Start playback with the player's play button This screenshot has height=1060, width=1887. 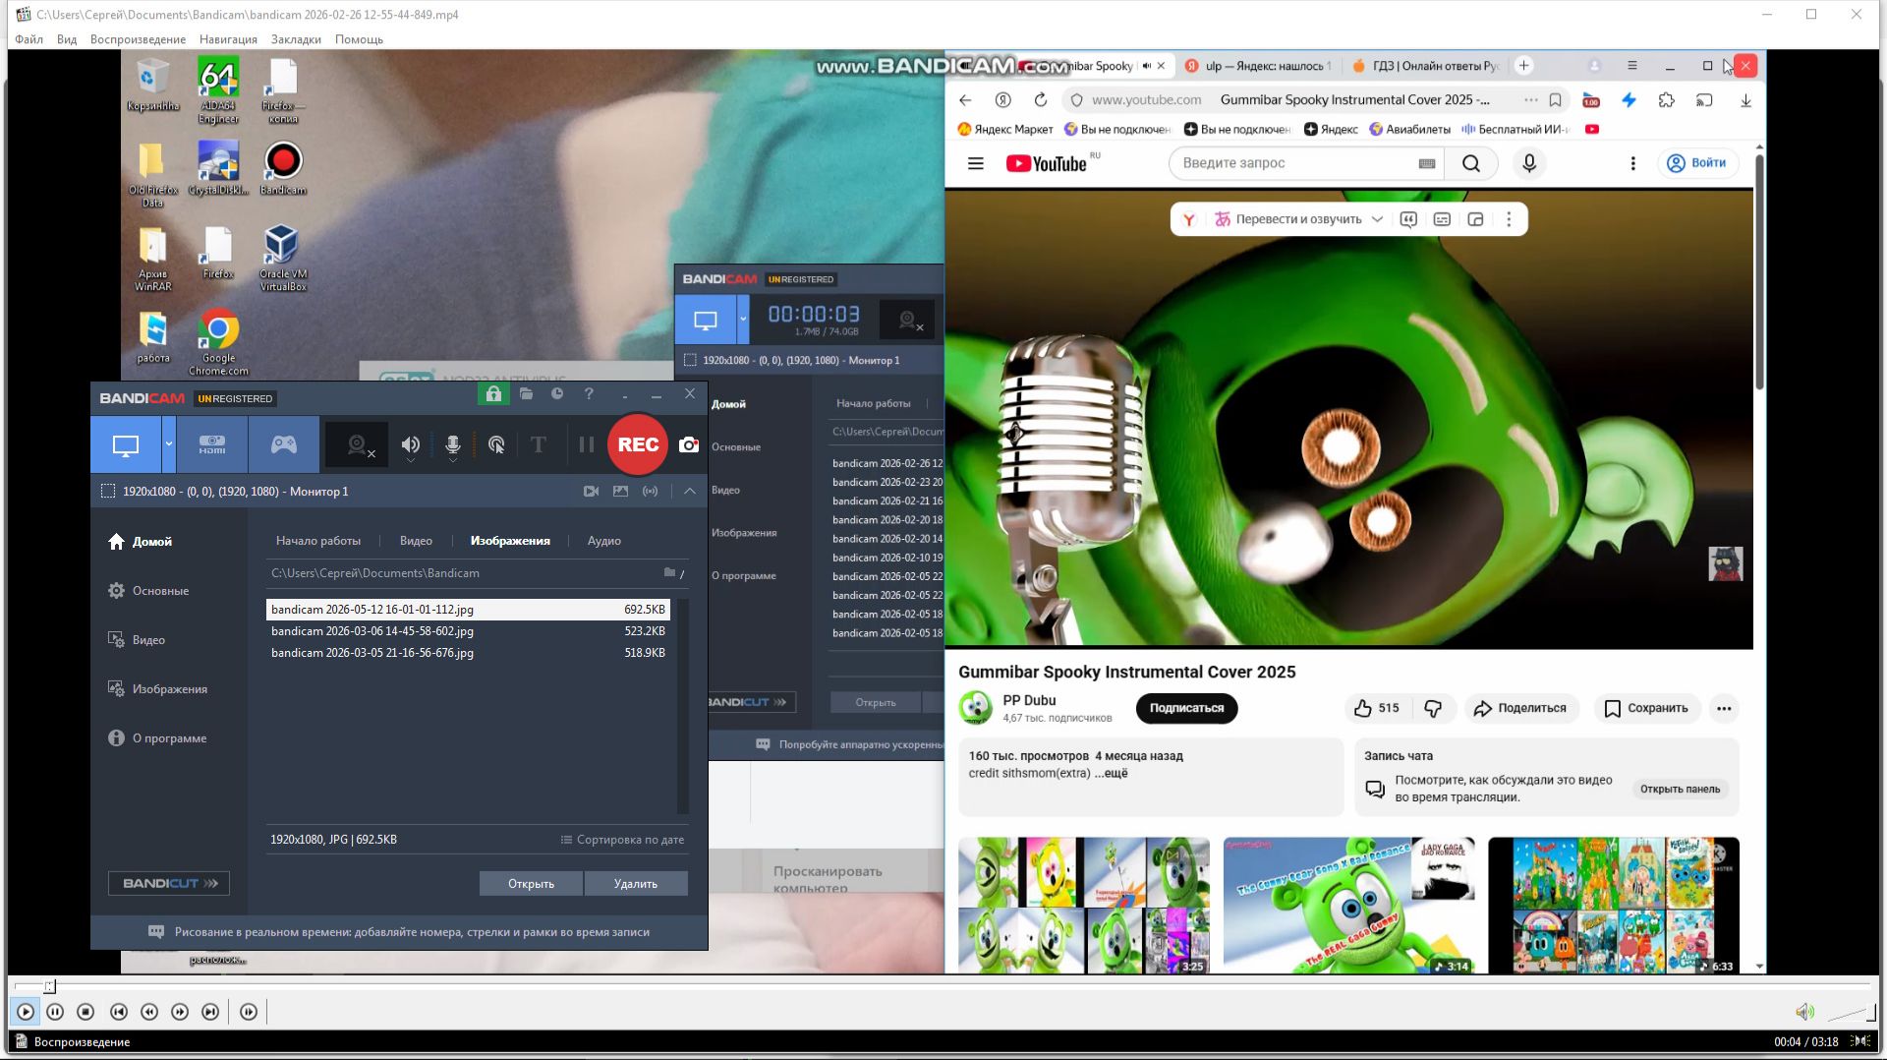click(x=26, y=1012)
